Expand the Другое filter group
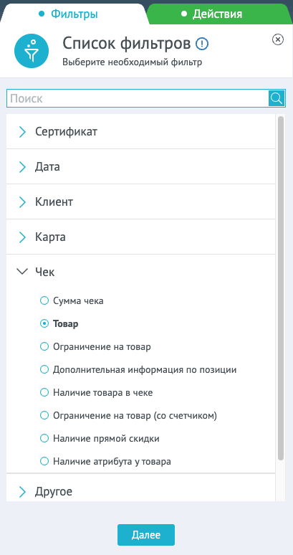The image size is (293, 555). pyautogui.click(x=140, y=491)
